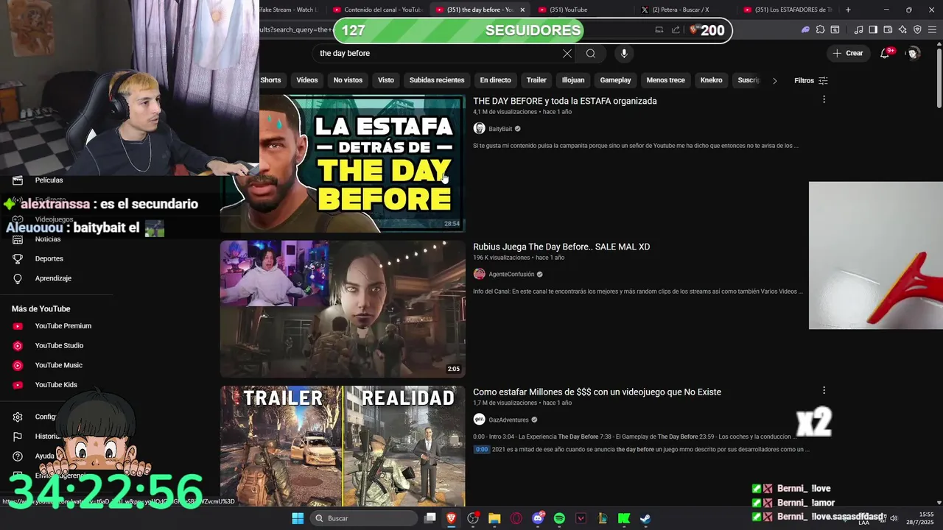Select the No vistos filter chip

[x=348, y=80]
